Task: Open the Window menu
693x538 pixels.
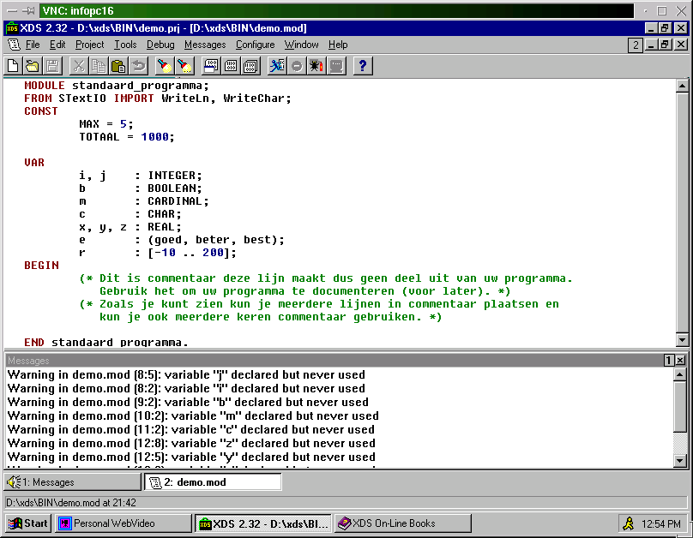Action: point(301,45)
